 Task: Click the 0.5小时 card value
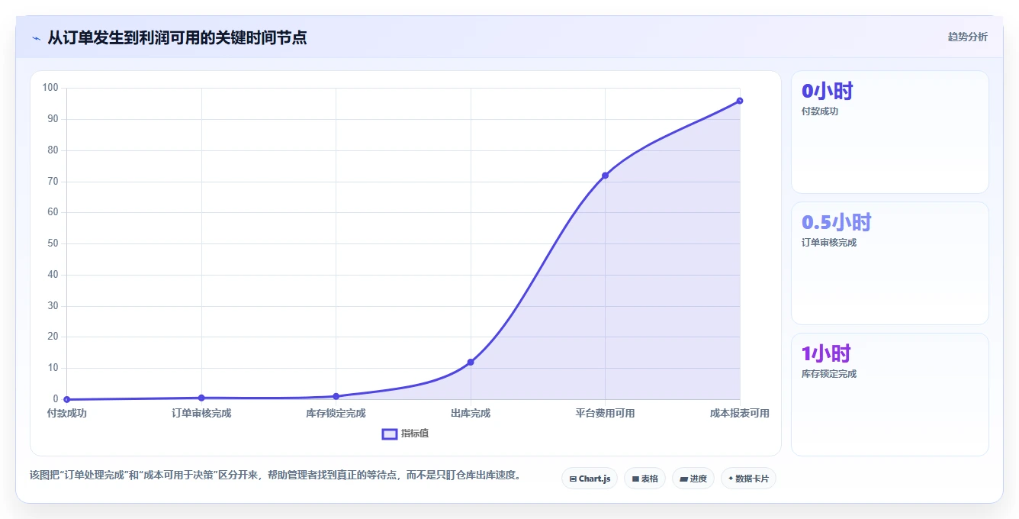pyautogui.click(x=836, y=223)
